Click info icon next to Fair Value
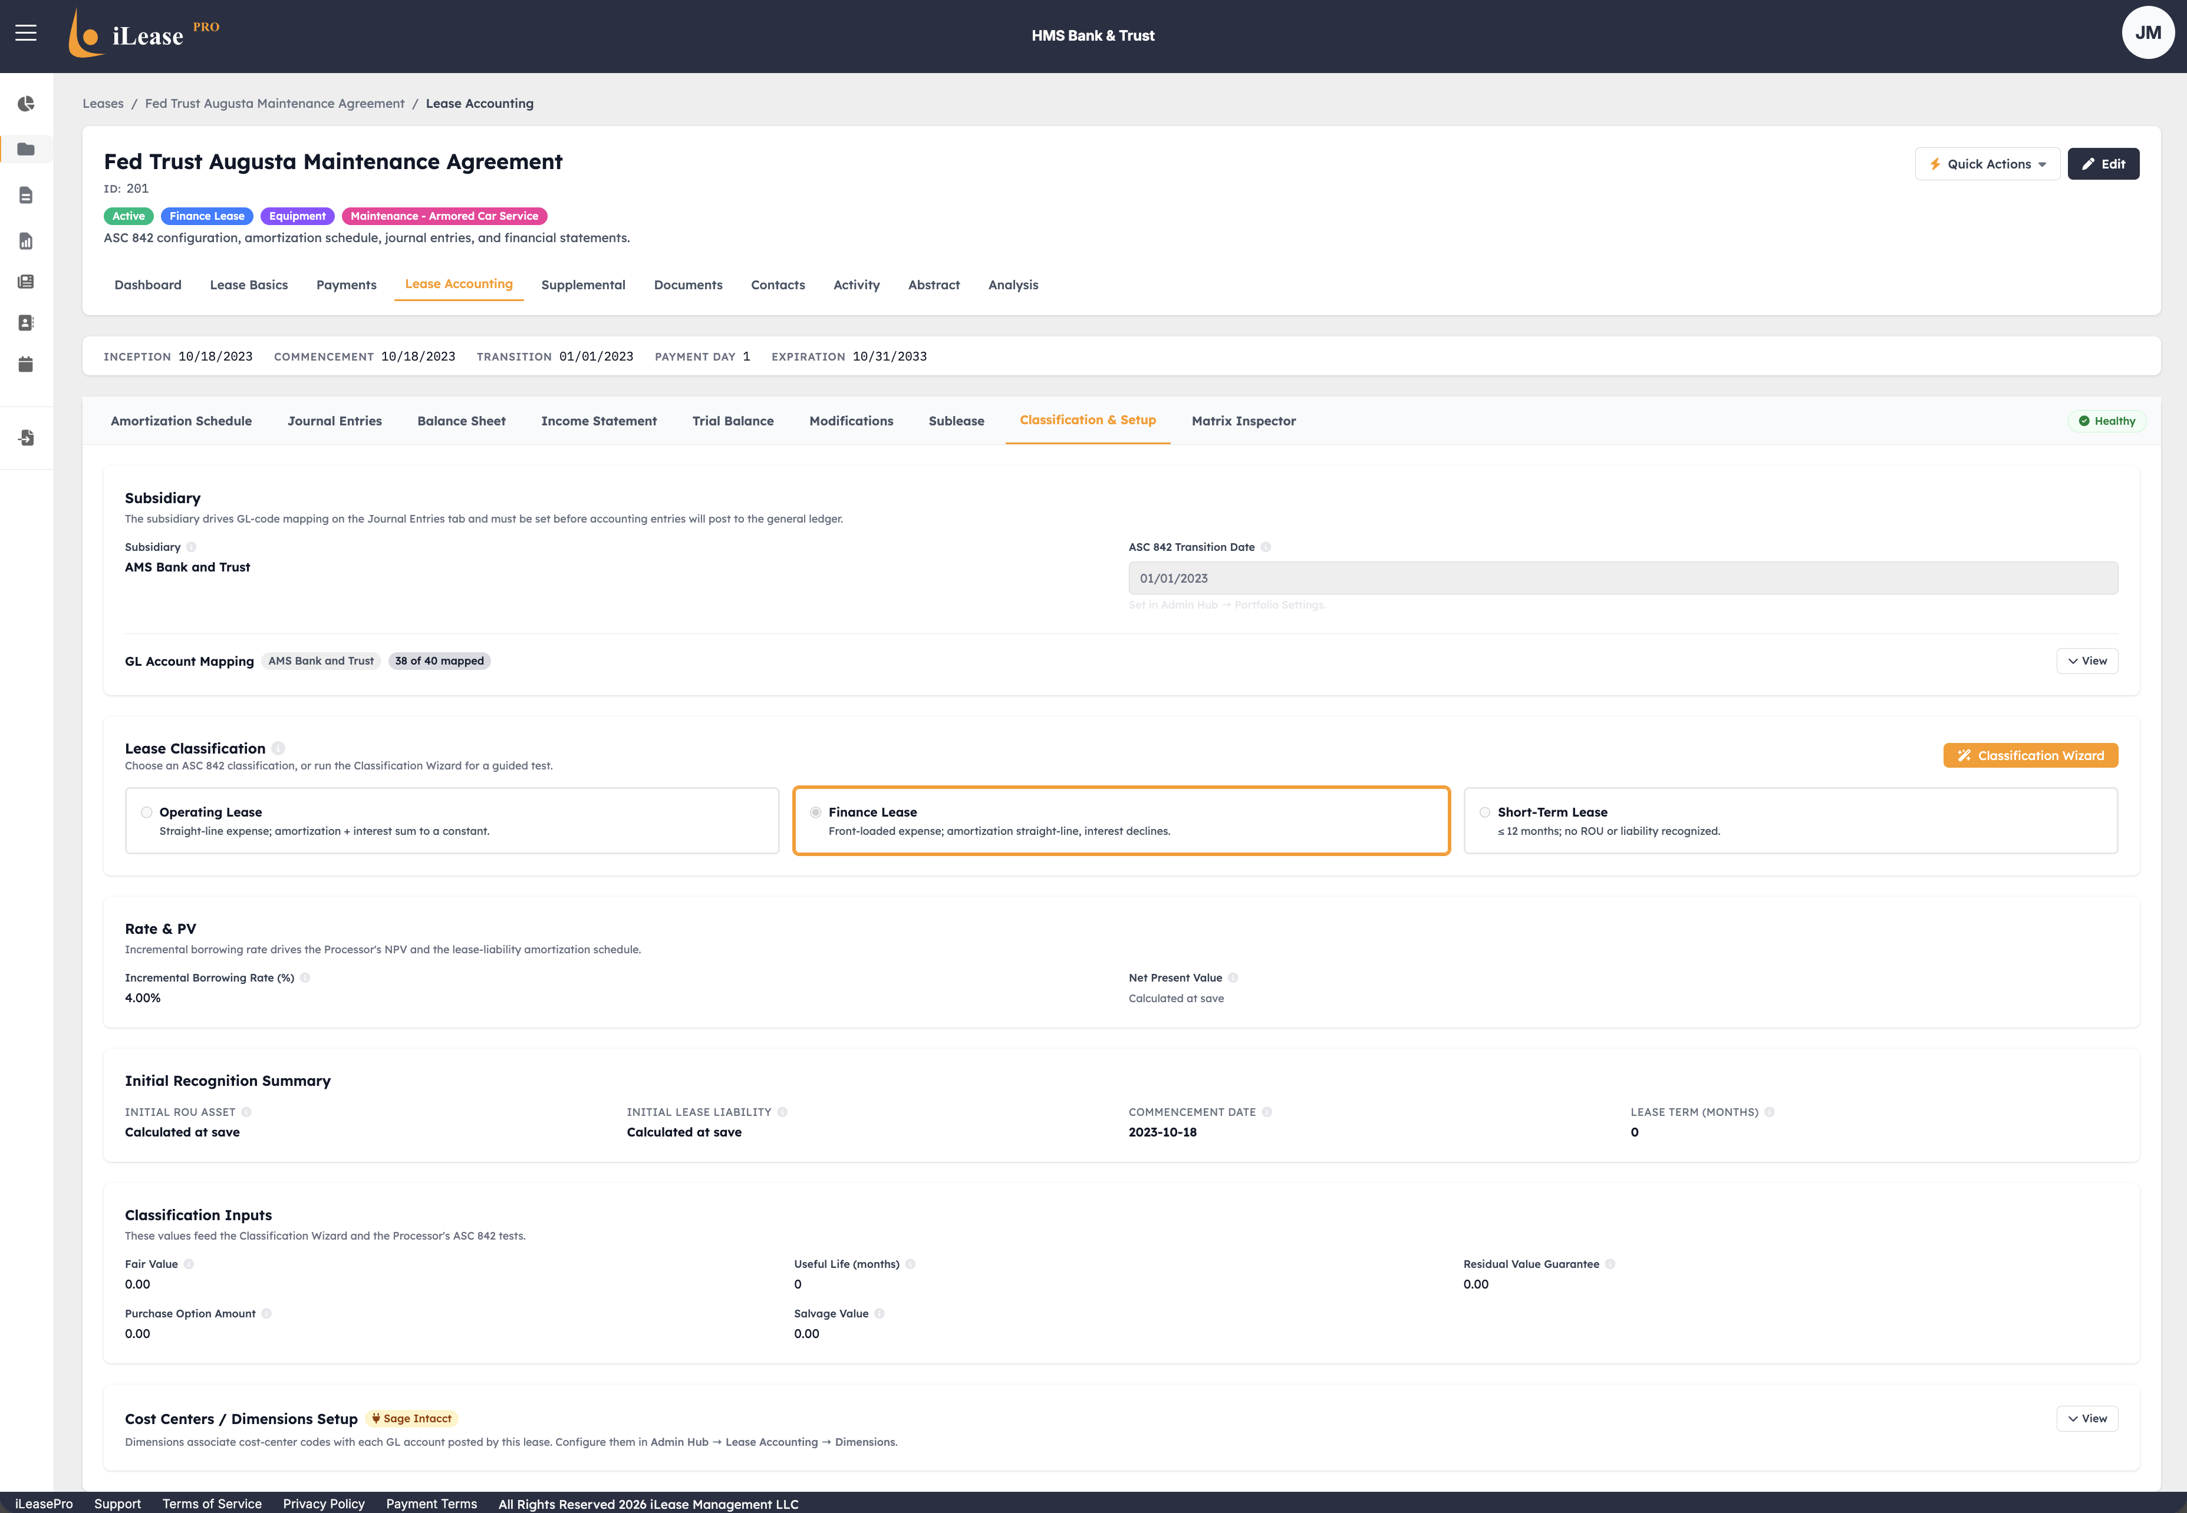Screen dimensions: 2187x1513 (x=189, y=1264)
